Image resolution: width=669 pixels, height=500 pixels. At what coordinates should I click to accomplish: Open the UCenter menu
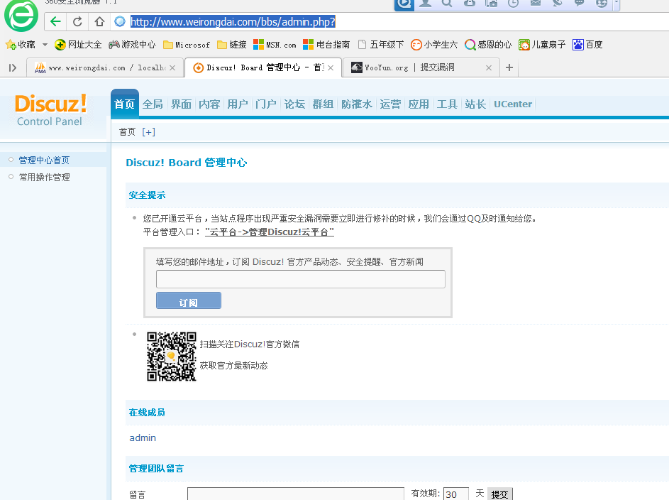[513, 104]
